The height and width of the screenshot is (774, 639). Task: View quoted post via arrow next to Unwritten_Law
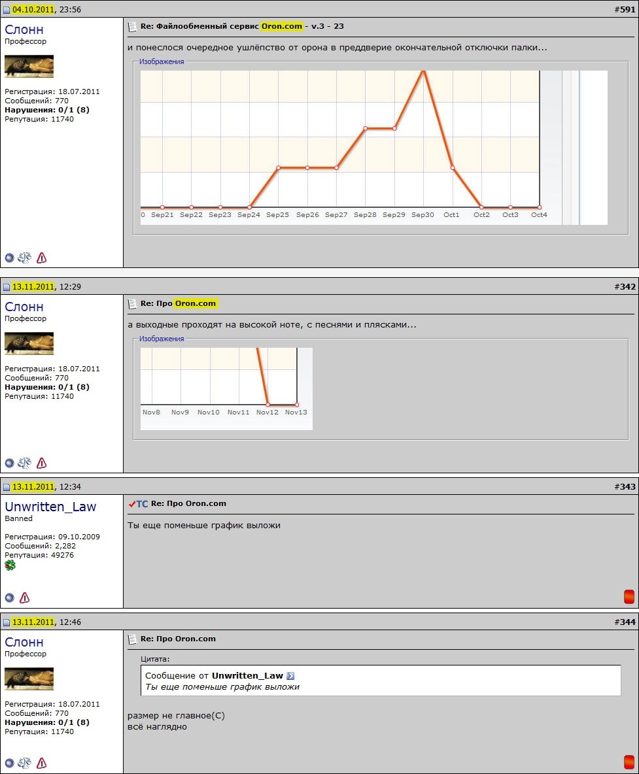coord(290,676)
